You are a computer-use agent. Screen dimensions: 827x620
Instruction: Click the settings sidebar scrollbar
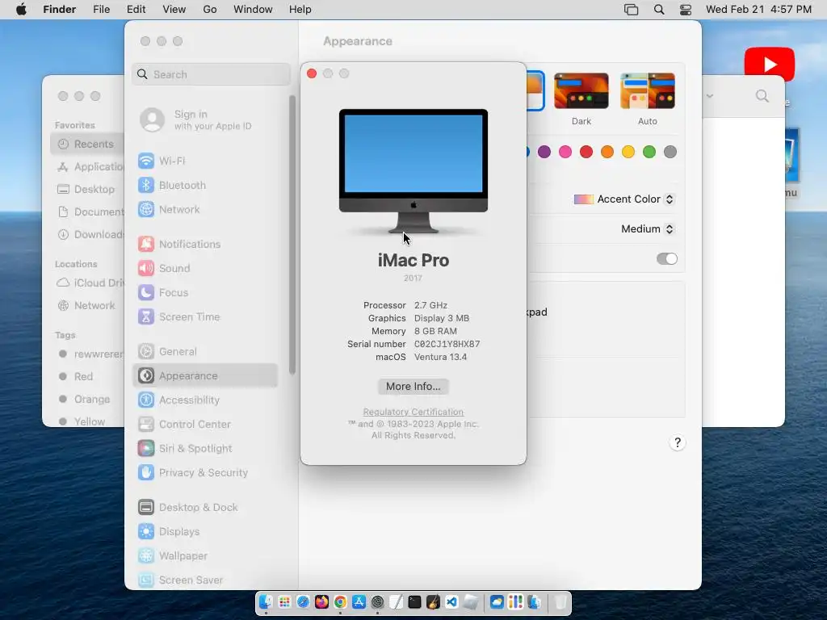click(x=292, y=235)
